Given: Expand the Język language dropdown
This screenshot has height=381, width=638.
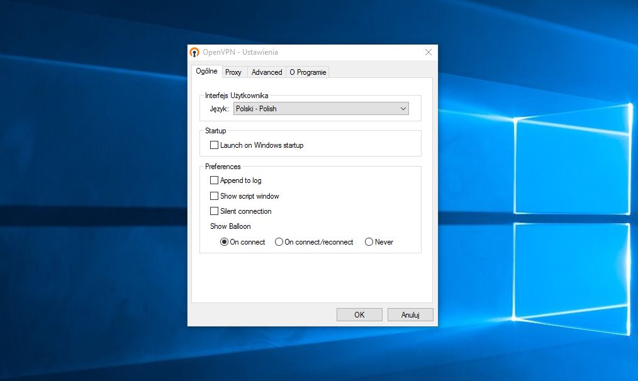Looking at the screenshot, I should click(321, 109).
